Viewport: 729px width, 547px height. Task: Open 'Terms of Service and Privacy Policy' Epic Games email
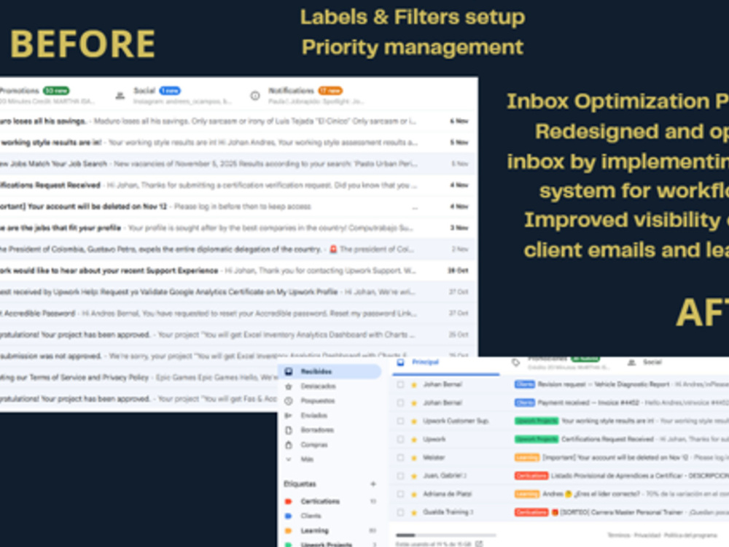coord(139,377)
